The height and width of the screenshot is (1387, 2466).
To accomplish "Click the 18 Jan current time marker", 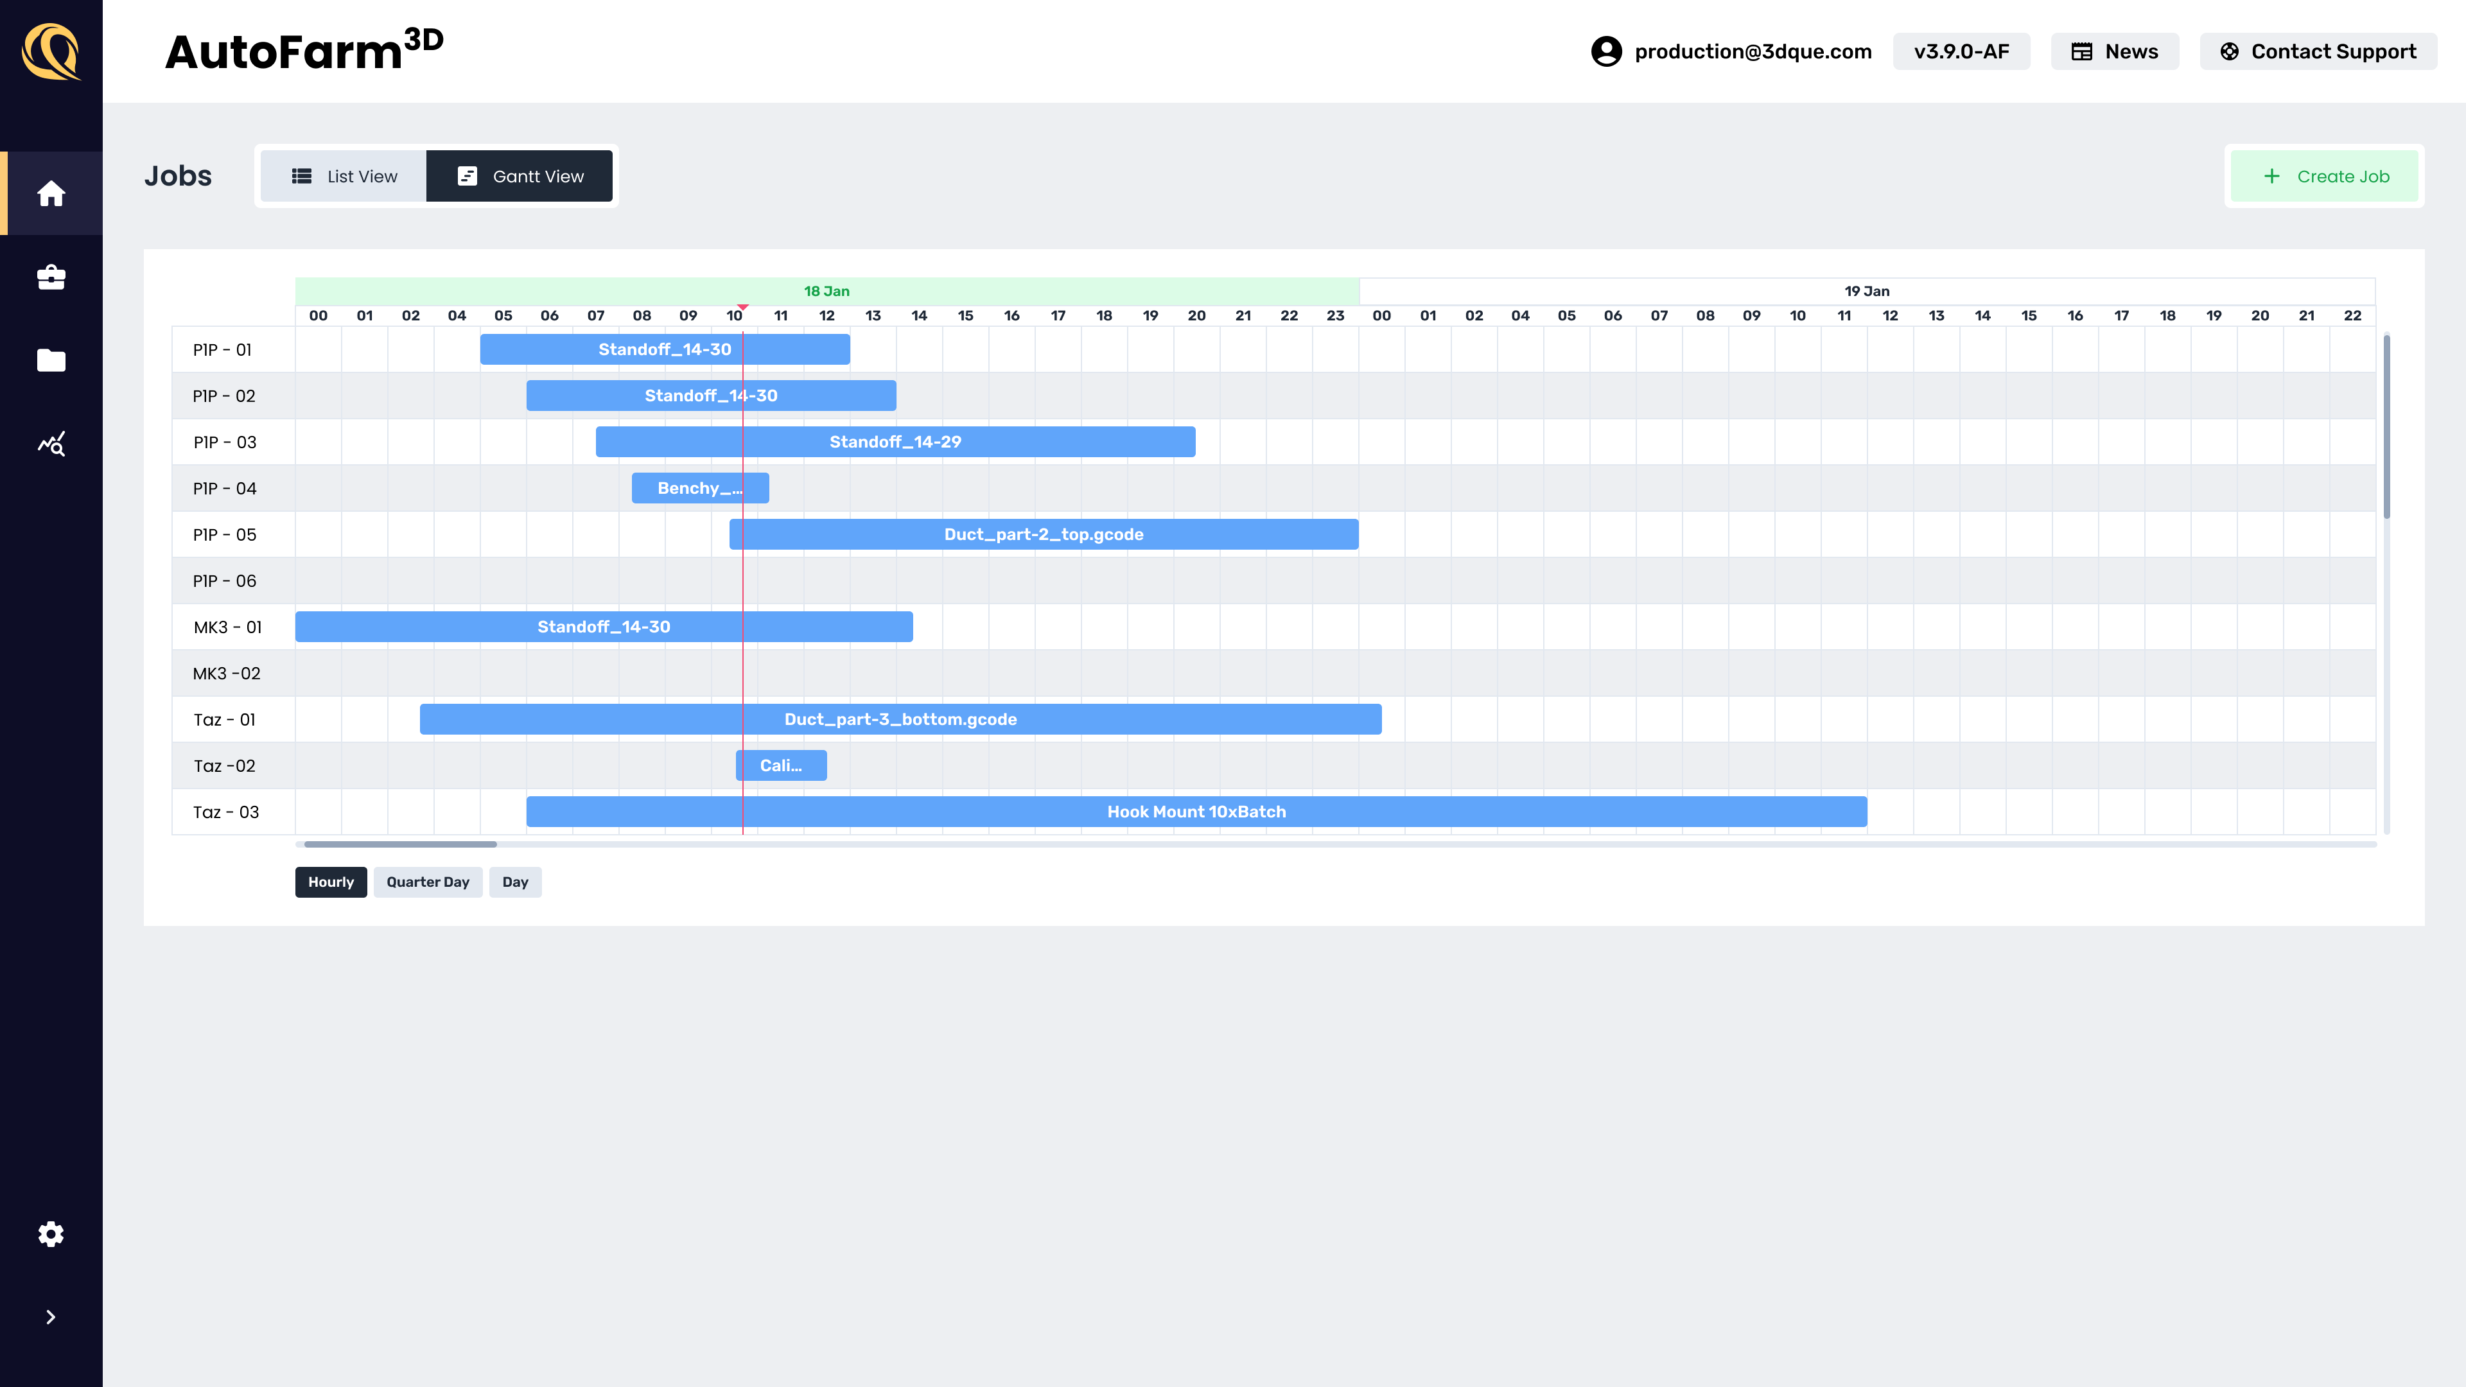I will click(x=742, y=306).
